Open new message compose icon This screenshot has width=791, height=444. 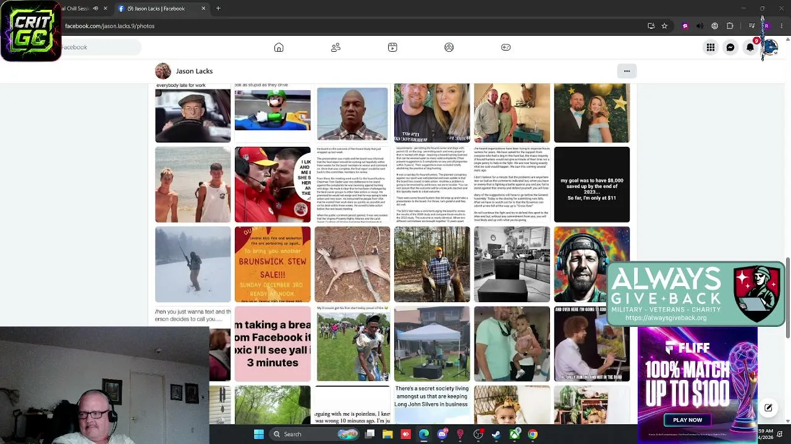768,408
